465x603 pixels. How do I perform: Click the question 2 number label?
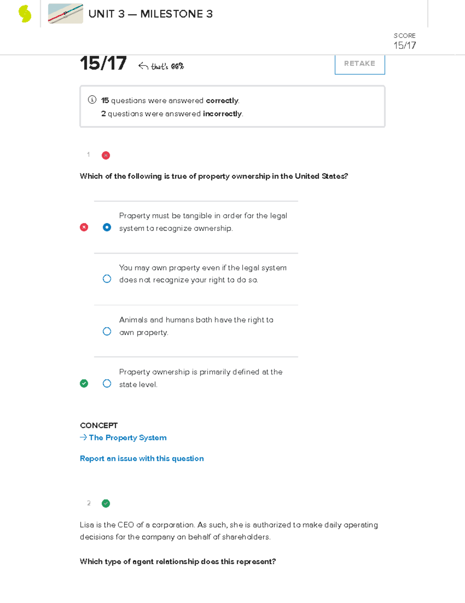pos(89,503)
